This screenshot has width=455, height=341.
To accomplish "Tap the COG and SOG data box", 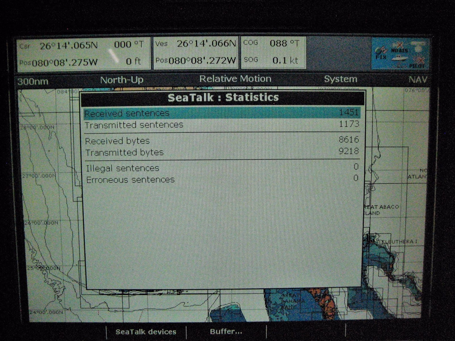I will coord(273,52).
